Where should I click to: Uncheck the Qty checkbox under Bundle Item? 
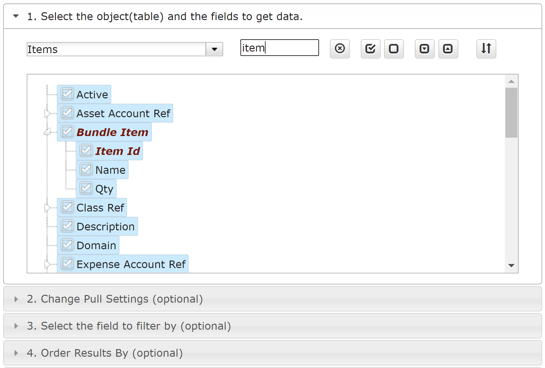pyautogui.click(x=86, y=189)
